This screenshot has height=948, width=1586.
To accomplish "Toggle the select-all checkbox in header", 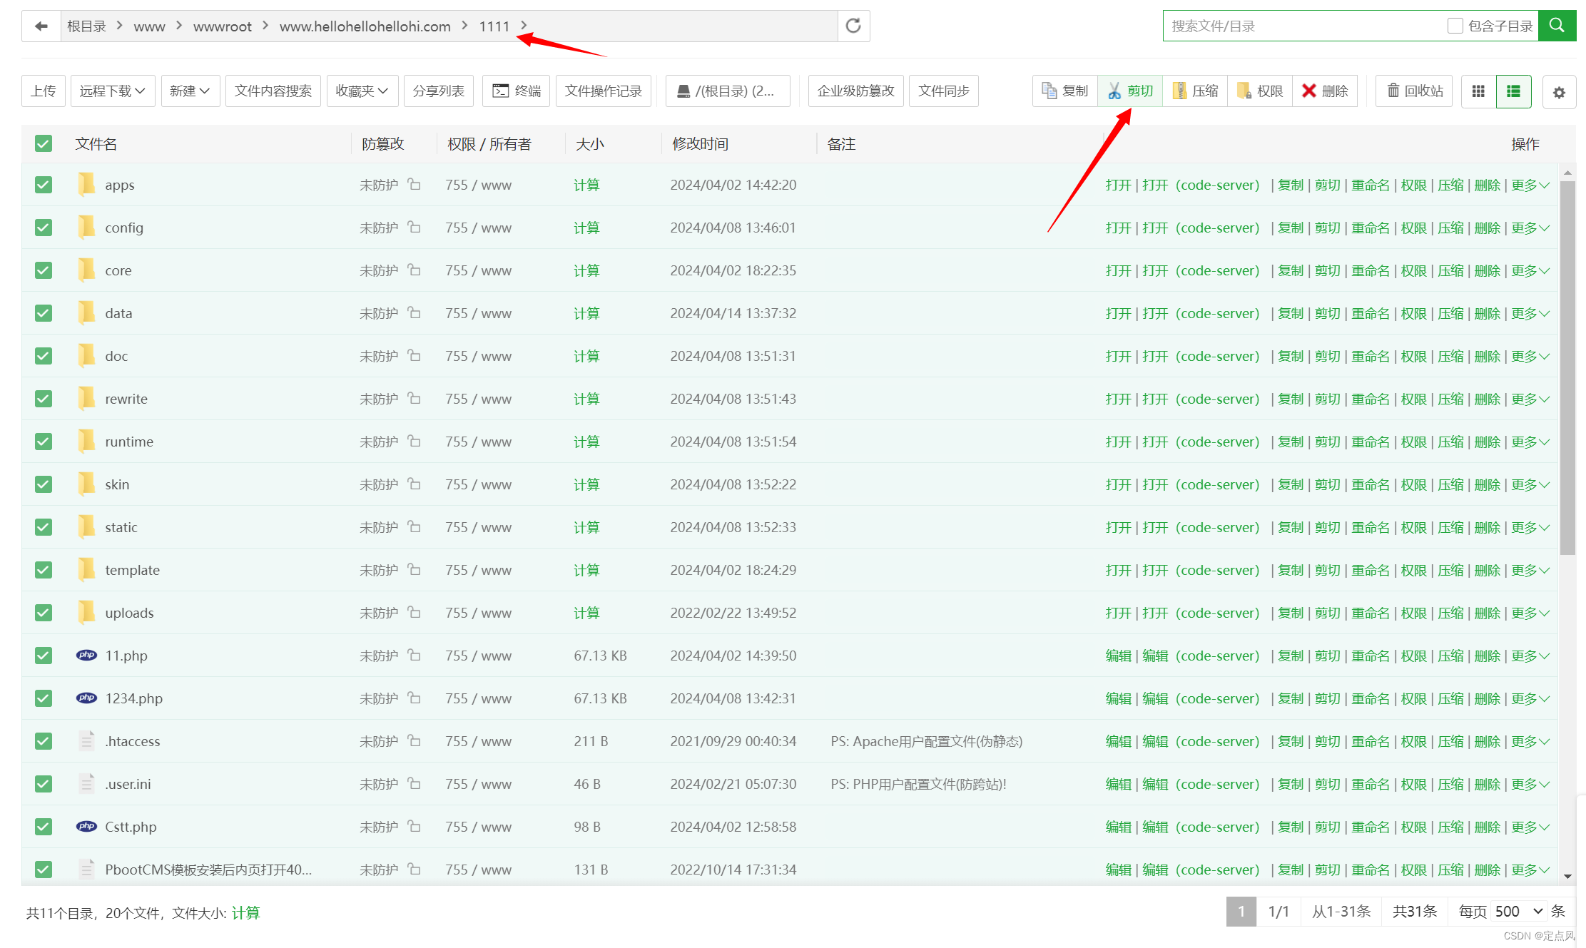I will tap(44, 144).
